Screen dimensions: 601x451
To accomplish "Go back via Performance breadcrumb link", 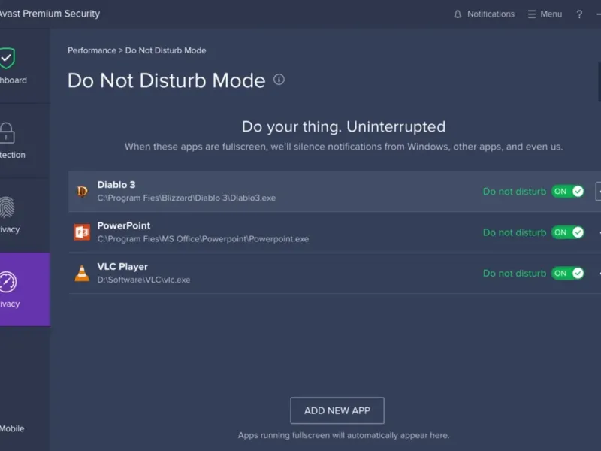I will click(92, 50).
